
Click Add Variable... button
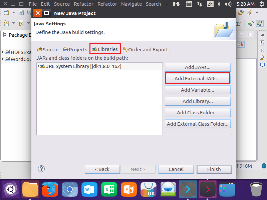pos(198,90)
